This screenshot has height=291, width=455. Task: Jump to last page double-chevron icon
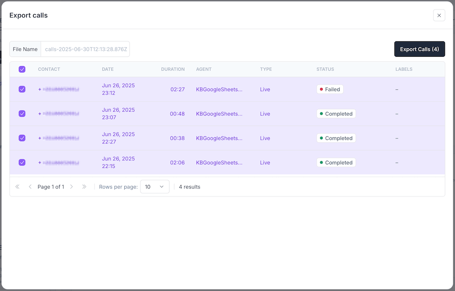pos(84,187)
